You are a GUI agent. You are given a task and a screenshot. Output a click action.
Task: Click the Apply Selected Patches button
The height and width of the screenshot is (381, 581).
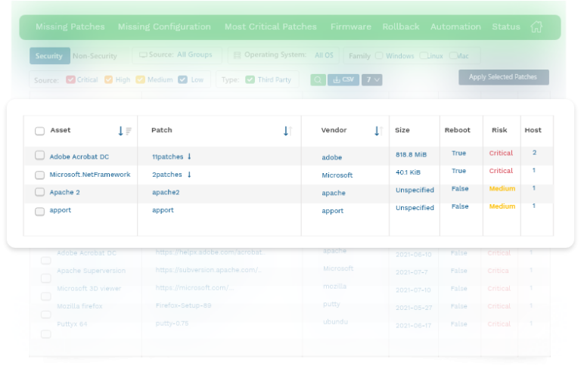504,77
